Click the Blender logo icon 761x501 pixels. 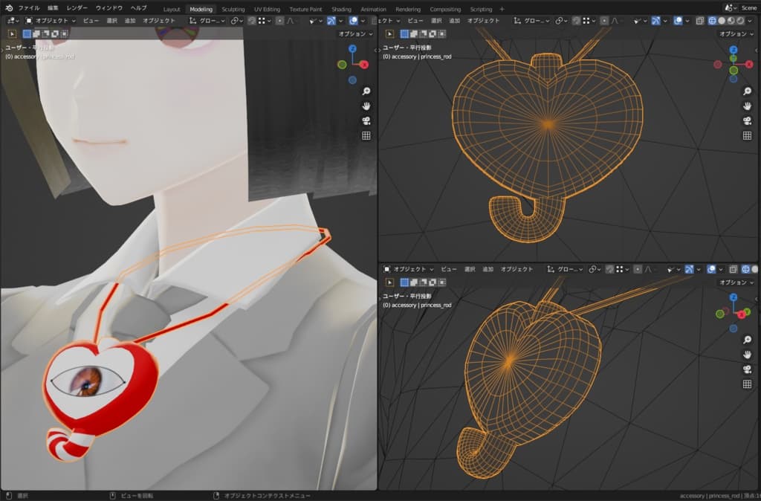coord(8,8)
